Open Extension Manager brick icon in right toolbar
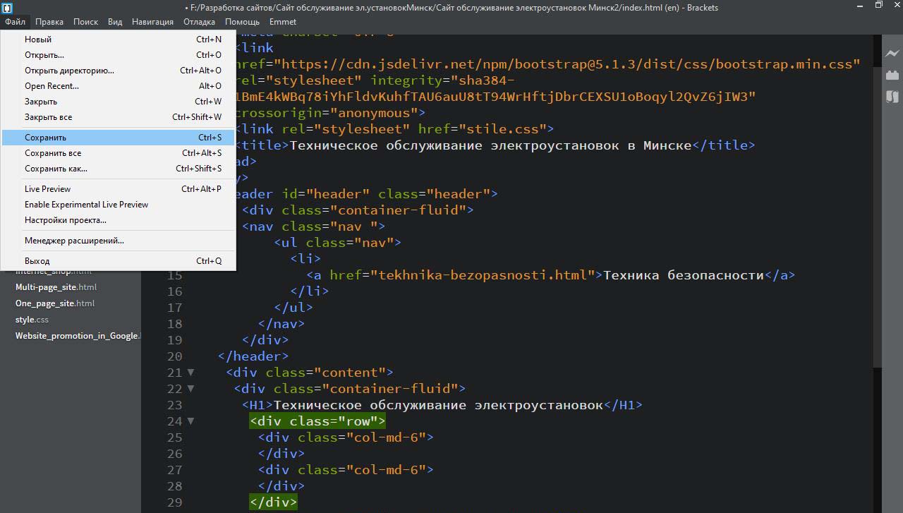The width and height of the screenshot is (903, 513). point(892,75)
